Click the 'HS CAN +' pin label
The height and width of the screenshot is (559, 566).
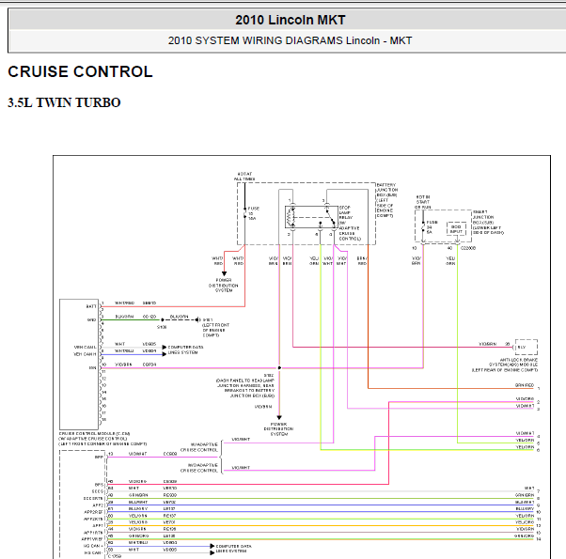(92, 546)
